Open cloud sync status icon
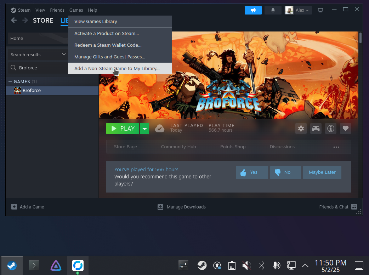This screenshot has width=369, height=275. tap(160, 128)
